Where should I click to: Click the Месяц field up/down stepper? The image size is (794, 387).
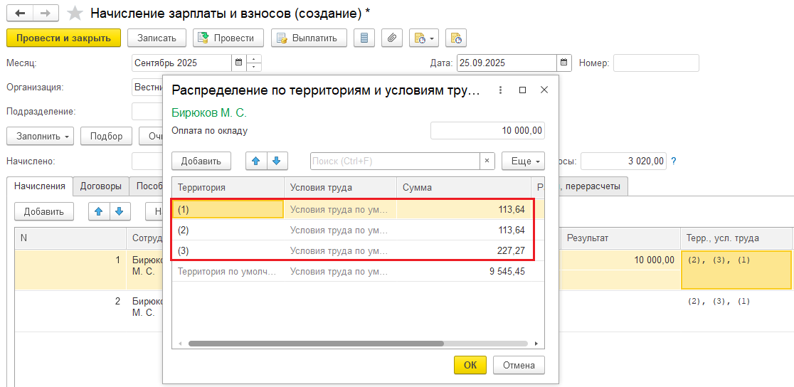[254, 63]
